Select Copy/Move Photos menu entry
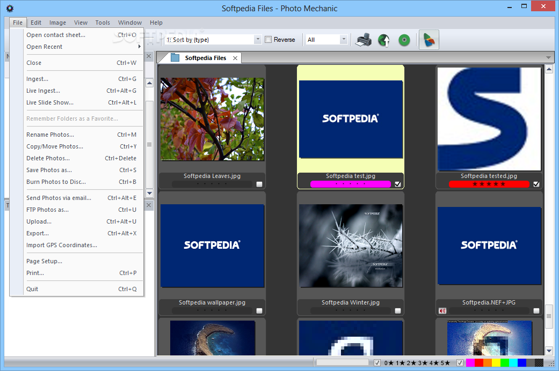The width and height of the screenshot is (559, 371). coord(83,146)
